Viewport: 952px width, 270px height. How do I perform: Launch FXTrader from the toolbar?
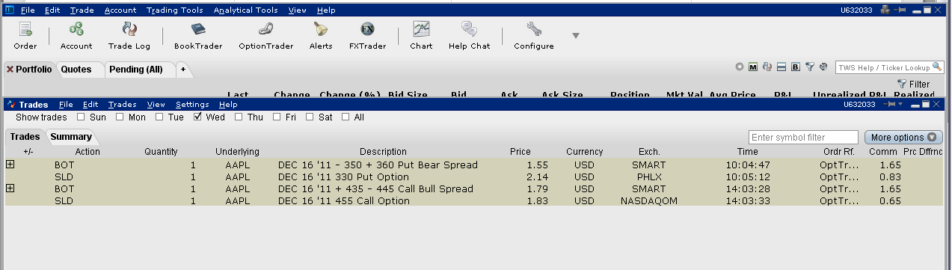367,35
